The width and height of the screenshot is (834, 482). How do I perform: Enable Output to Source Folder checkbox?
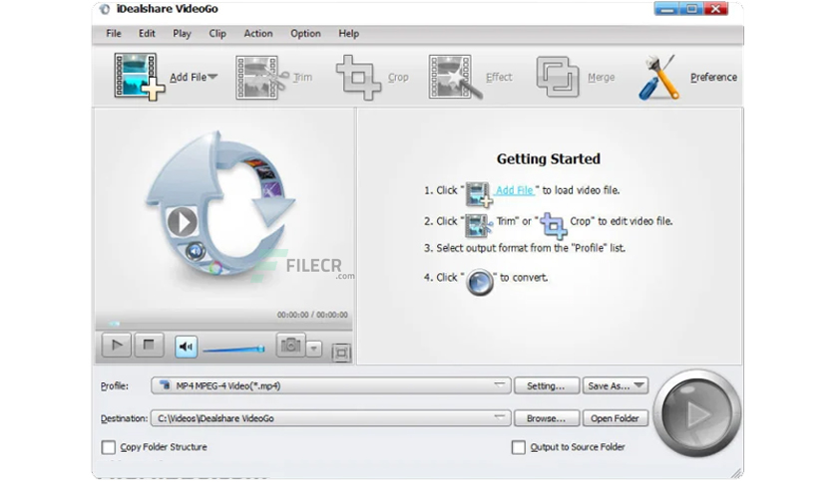tap(519, 447)
